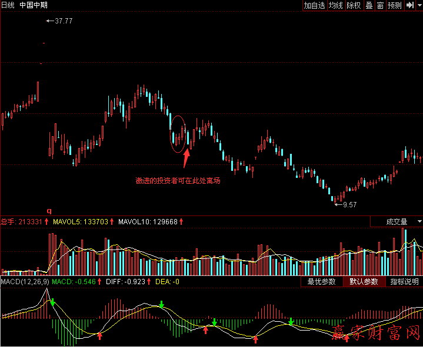Click the 9.57 low price marker
This screenshot has height=347, width=423.
coord(349,205)
